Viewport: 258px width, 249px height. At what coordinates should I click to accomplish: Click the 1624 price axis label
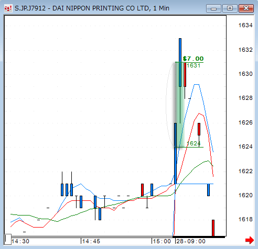tap(245, 146)
